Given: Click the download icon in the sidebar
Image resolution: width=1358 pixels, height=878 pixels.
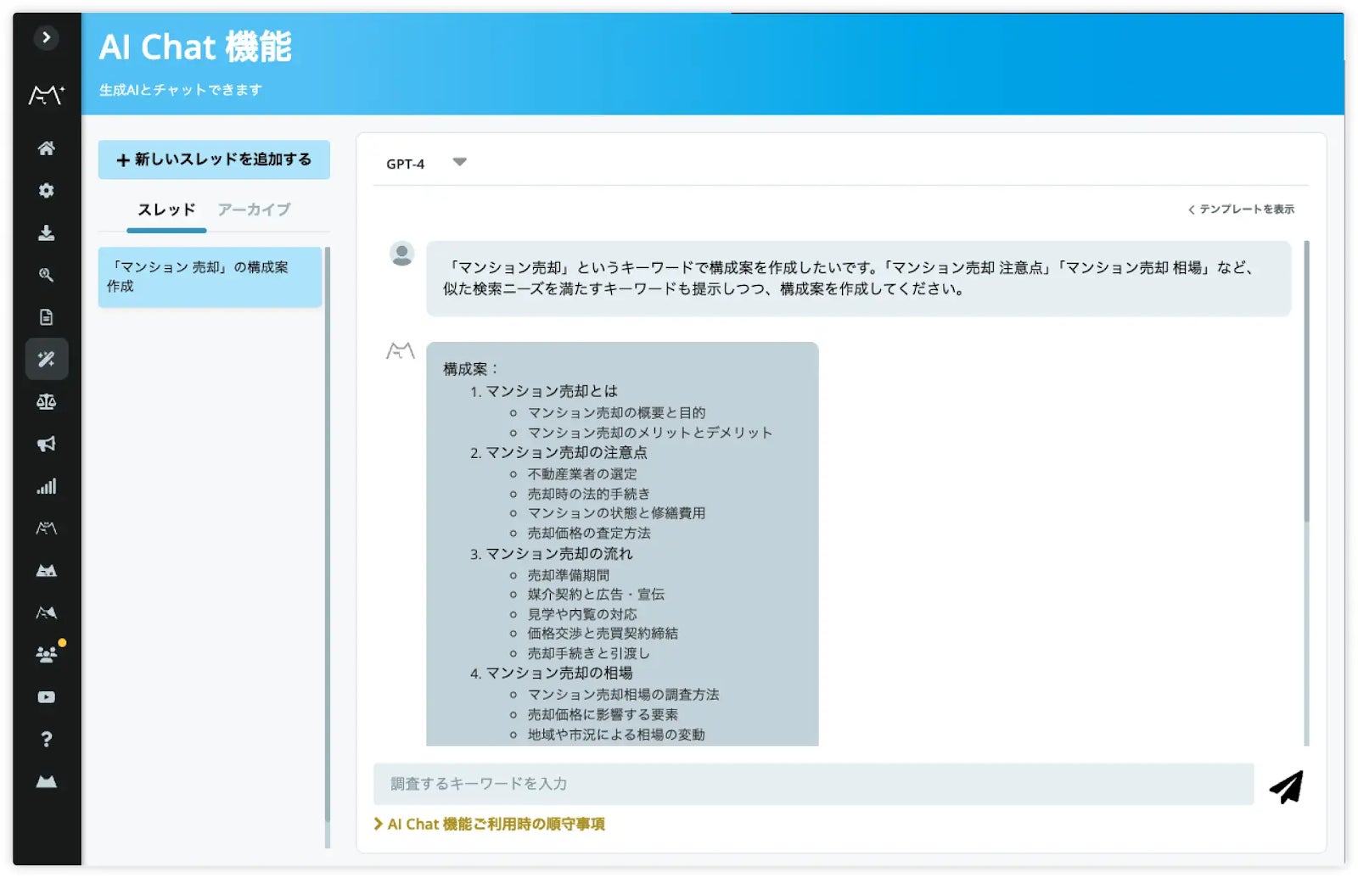Looking at the screenshot, I should (x=47, y=232).
